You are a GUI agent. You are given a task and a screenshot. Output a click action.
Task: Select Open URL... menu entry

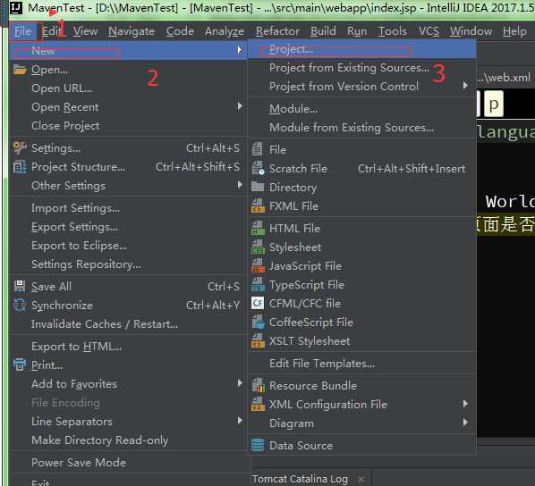tap(128, 88)
